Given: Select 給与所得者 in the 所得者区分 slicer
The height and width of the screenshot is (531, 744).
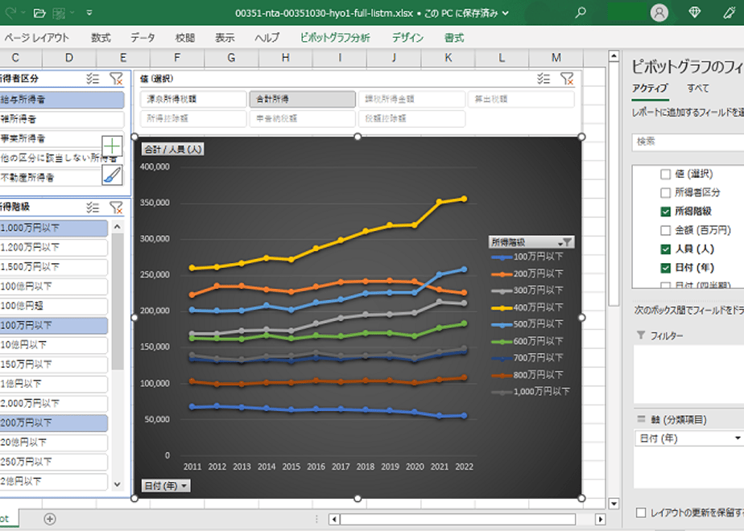Looking at the screenshot, I should tap(62, 100).
